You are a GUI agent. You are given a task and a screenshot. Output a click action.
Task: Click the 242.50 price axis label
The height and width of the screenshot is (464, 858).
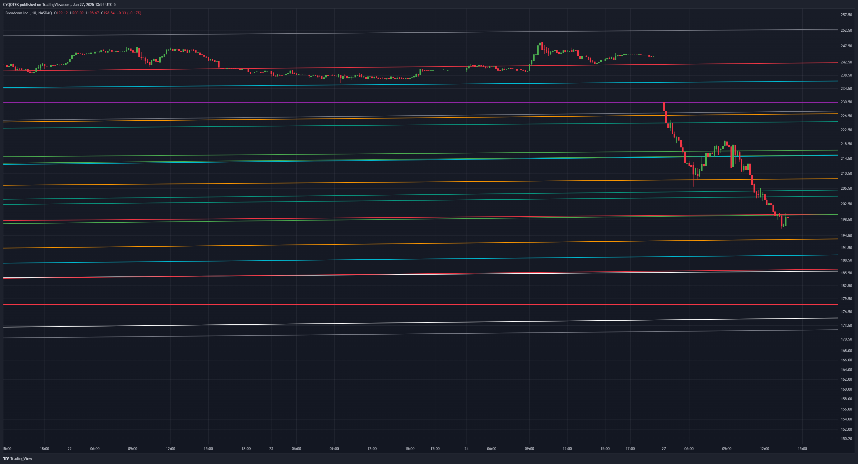point(846,62)
